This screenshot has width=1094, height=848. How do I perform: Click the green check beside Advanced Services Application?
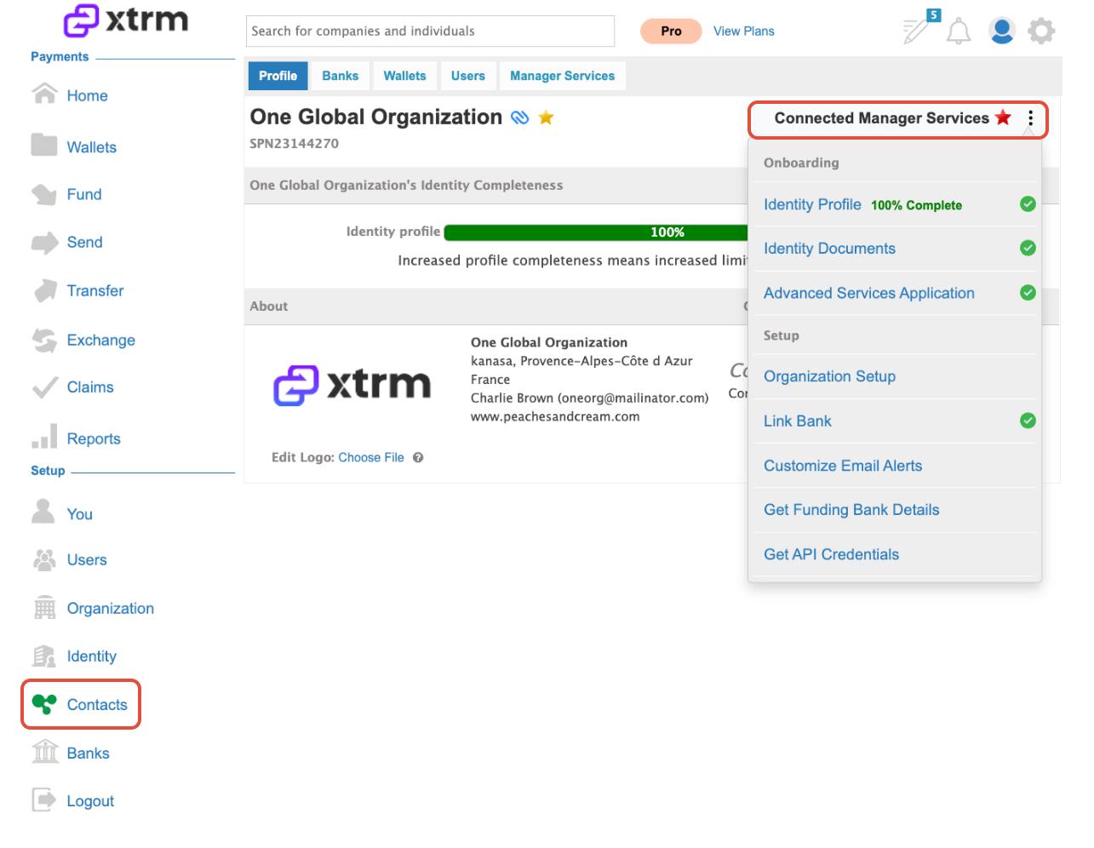tap(1028, 292)
